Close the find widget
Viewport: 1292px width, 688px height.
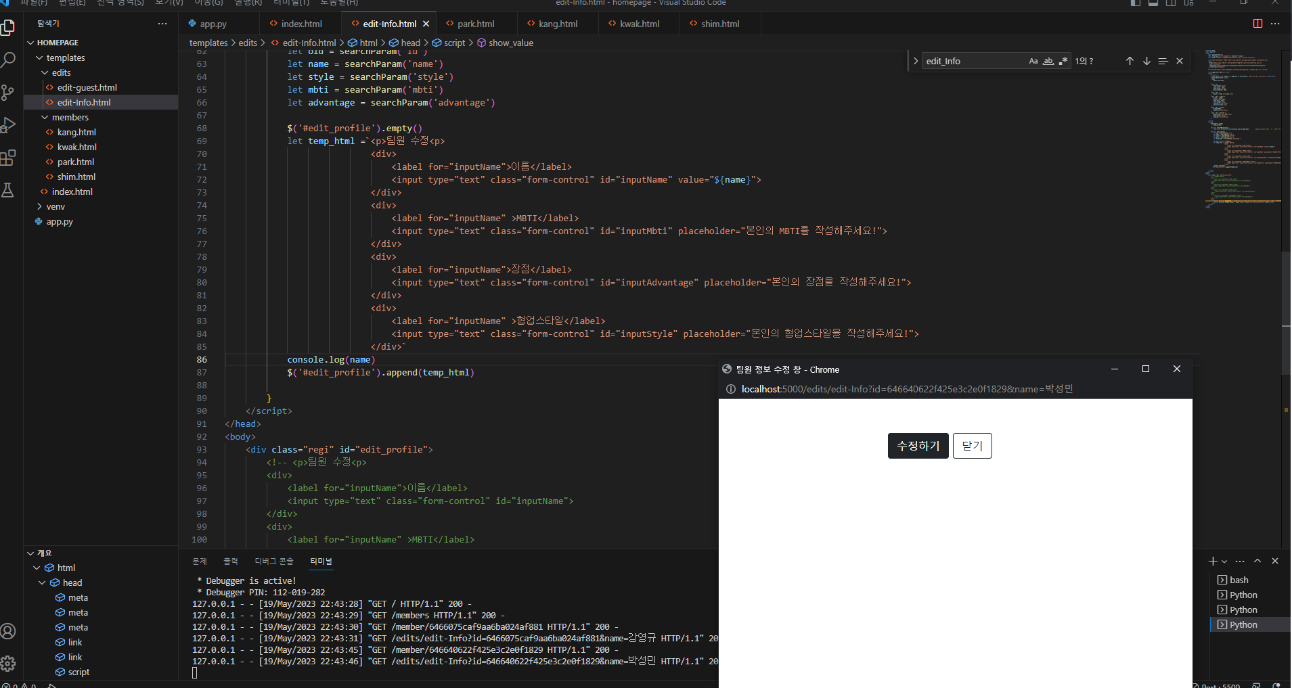pos(1180,61)
